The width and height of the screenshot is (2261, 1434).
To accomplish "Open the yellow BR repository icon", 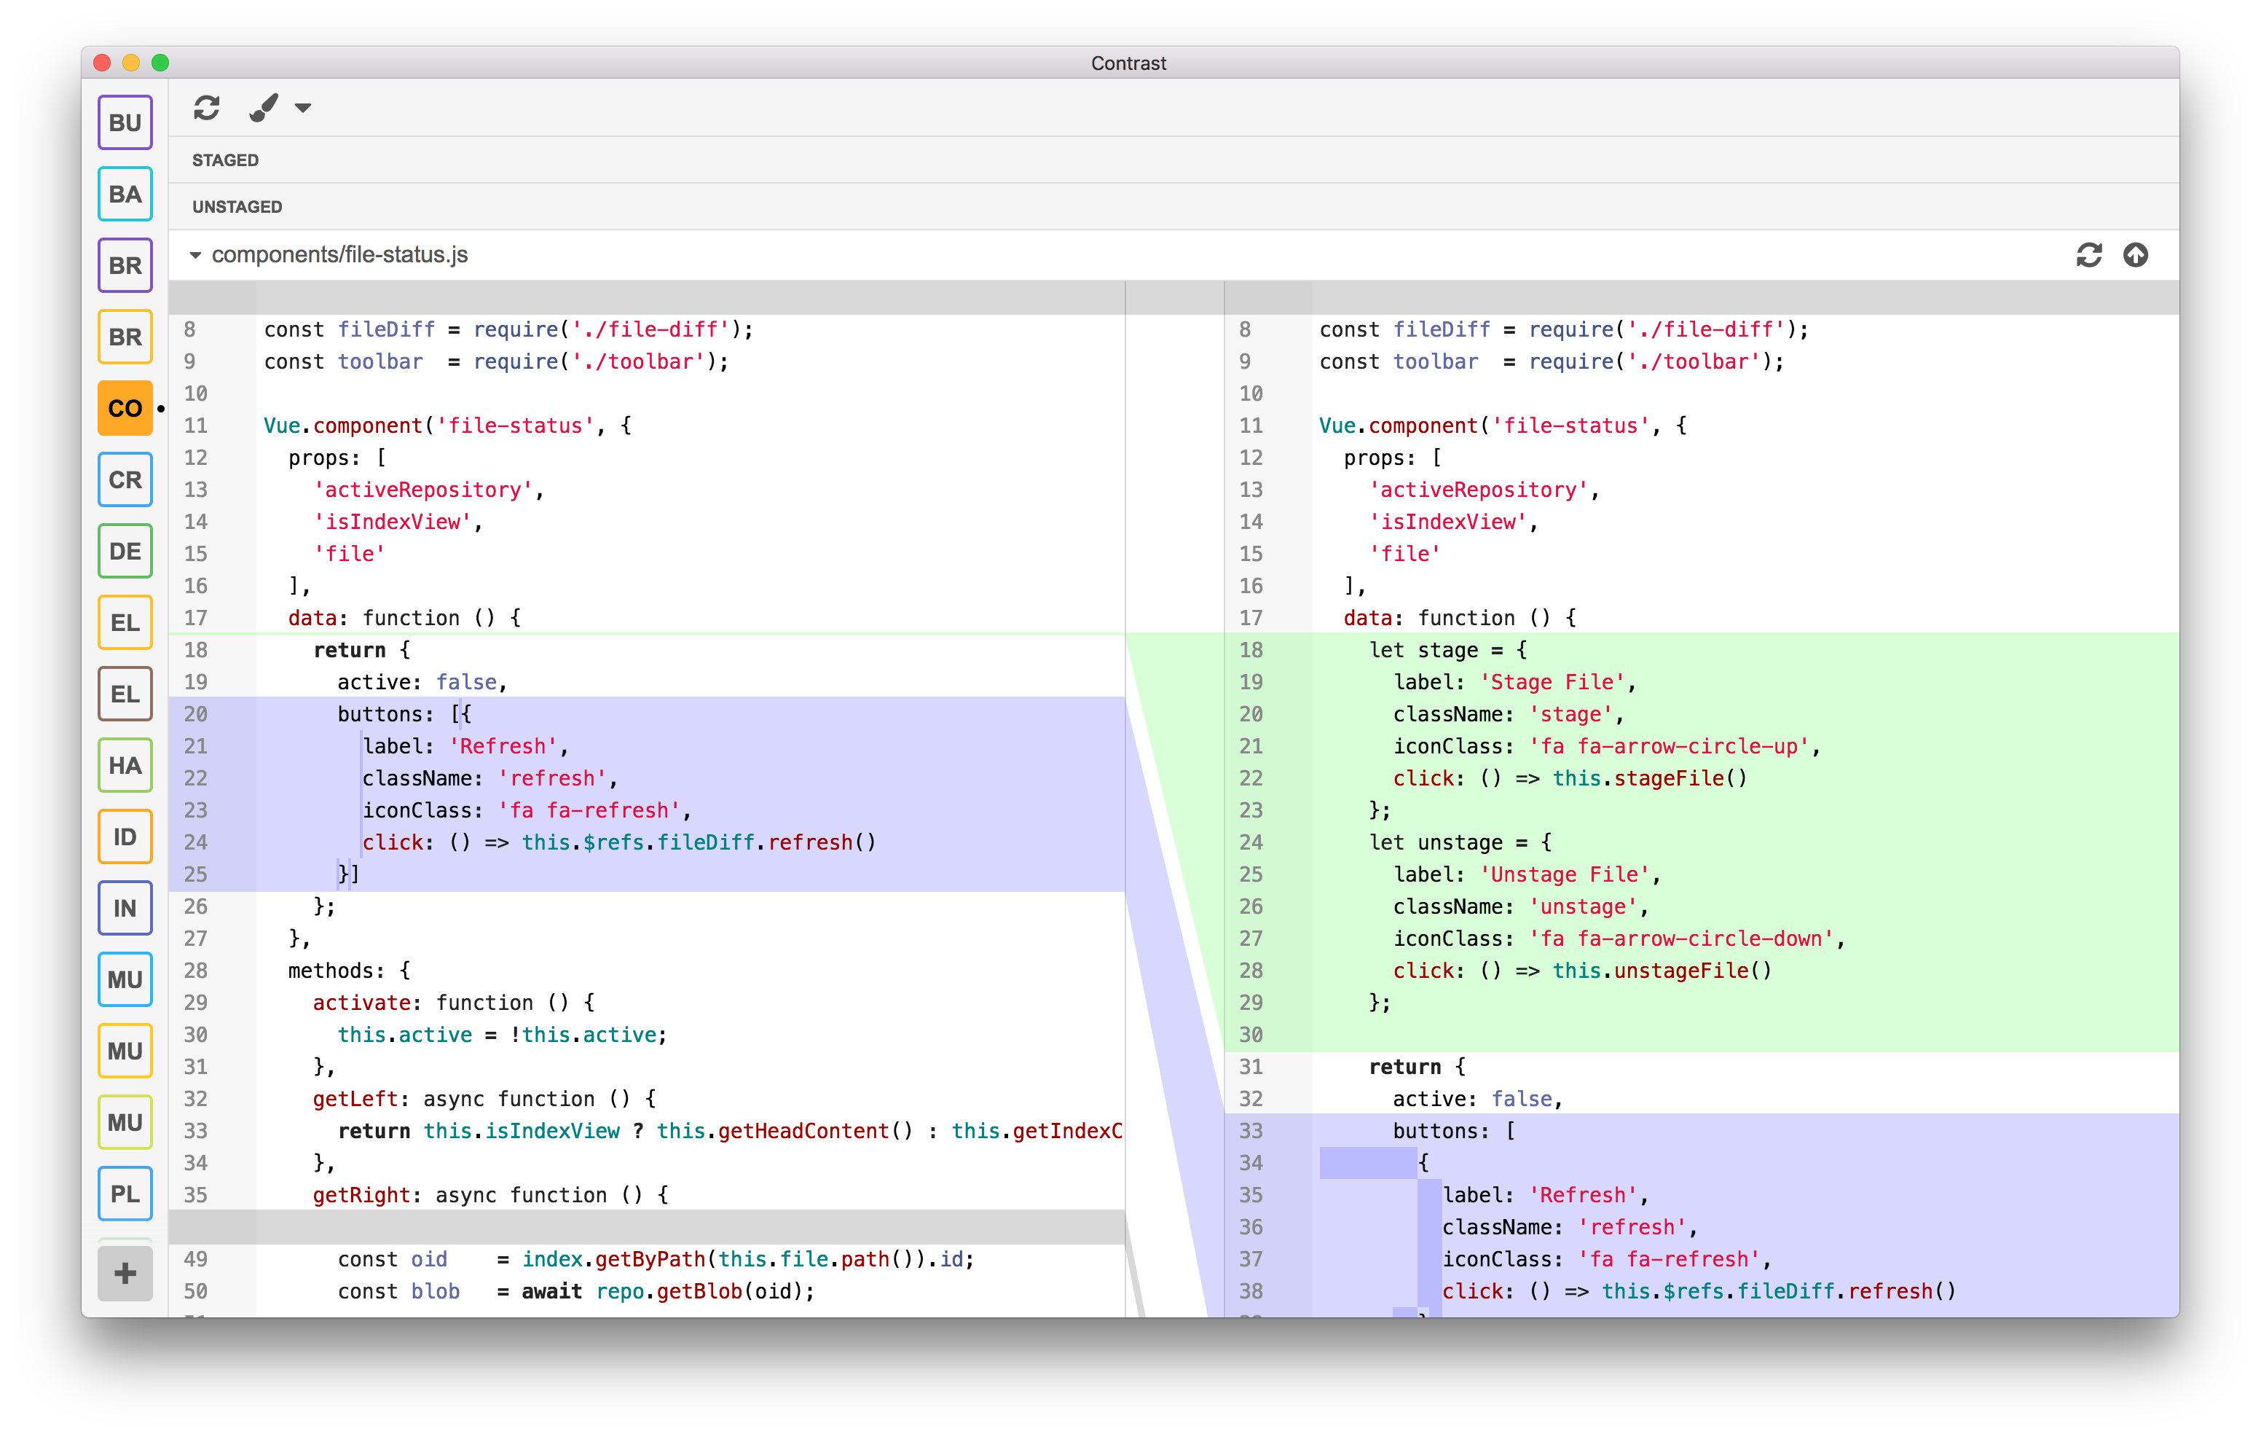I will (125, 336).
